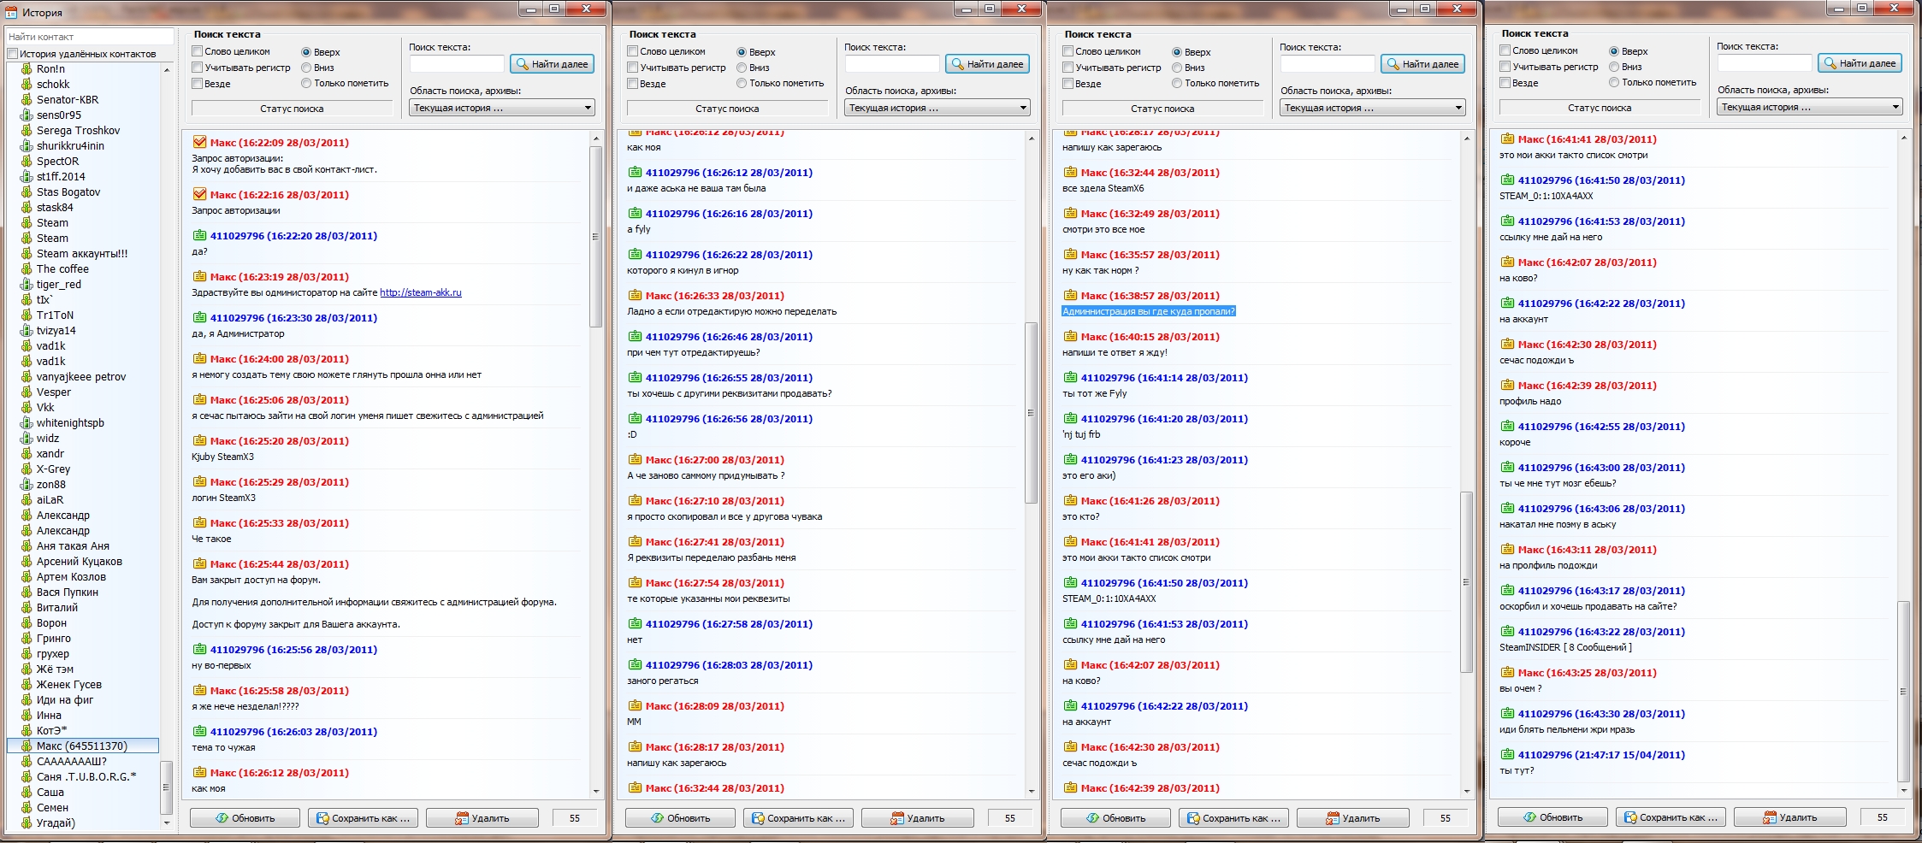This screenshot has height=843, width=1922.
Task: Click the message icon at 21:47:17 15/04/2011
Action: (1507, 754)
